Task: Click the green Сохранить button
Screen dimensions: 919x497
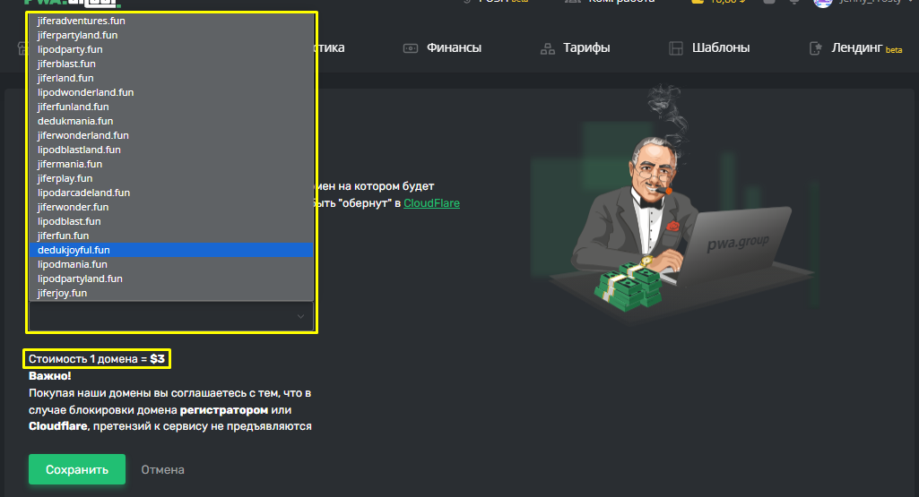Action: coord(77,469)
